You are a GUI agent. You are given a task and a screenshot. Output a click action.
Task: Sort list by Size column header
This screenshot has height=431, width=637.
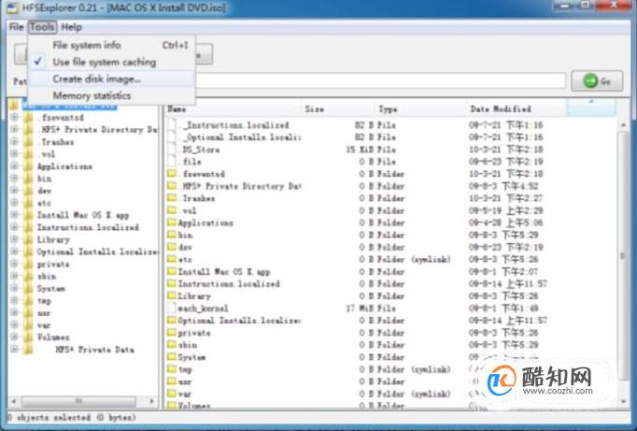(x=338, y=109)
